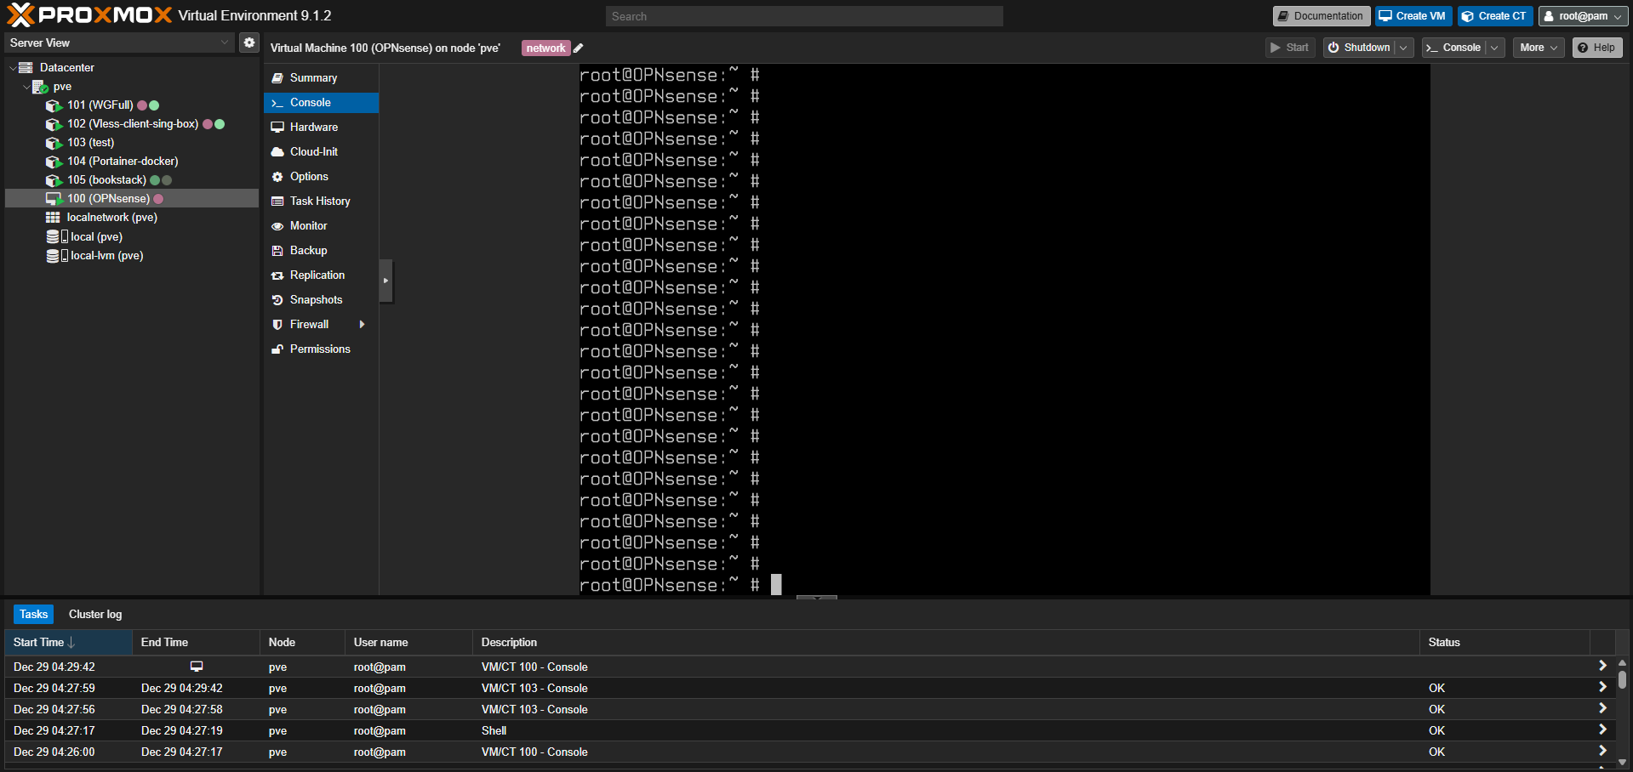Viewport: 1633px width, 772px height.
Task: Expand the collapsed side panel handle
Action: point(385,281)
